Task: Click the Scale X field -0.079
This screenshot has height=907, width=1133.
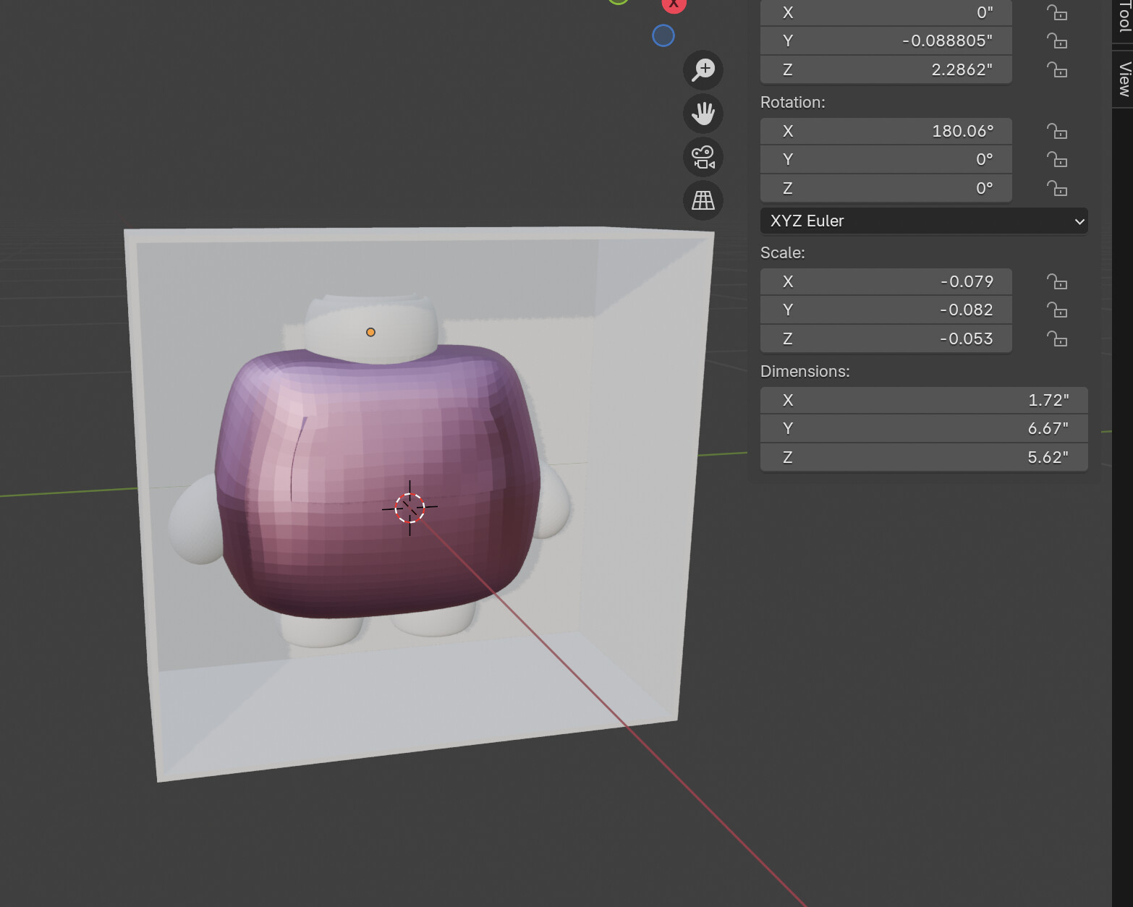Action: [x=886, y=281]
